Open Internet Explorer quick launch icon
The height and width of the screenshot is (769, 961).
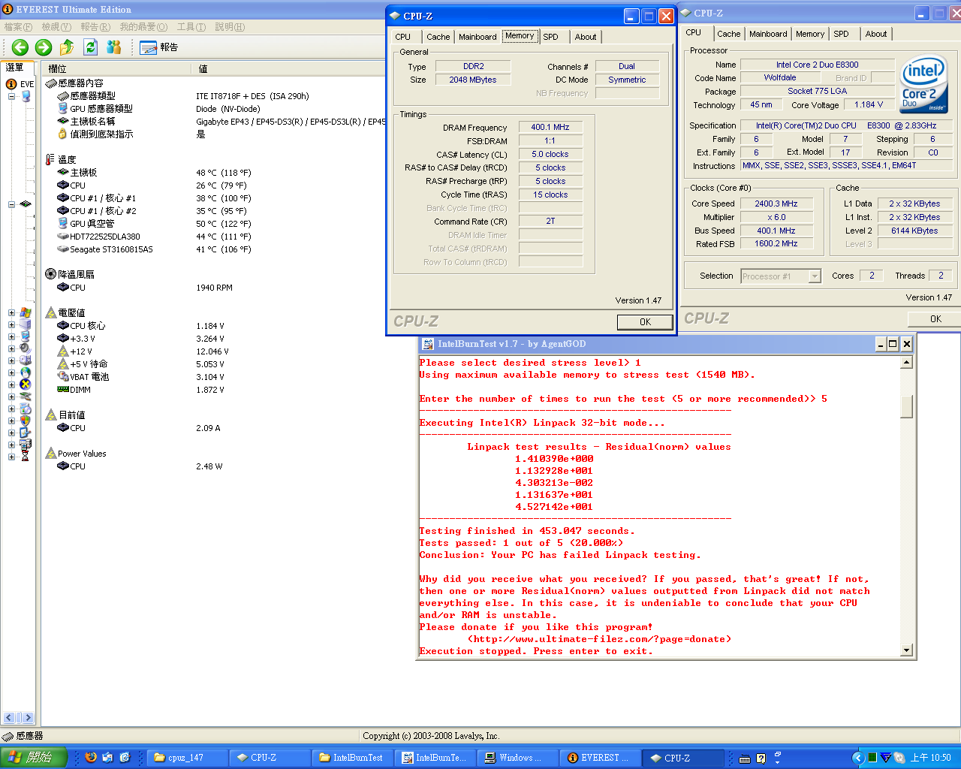125,757
